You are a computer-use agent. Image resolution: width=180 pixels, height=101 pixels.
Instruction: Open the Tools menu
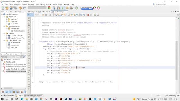click(x=60, y=4)
